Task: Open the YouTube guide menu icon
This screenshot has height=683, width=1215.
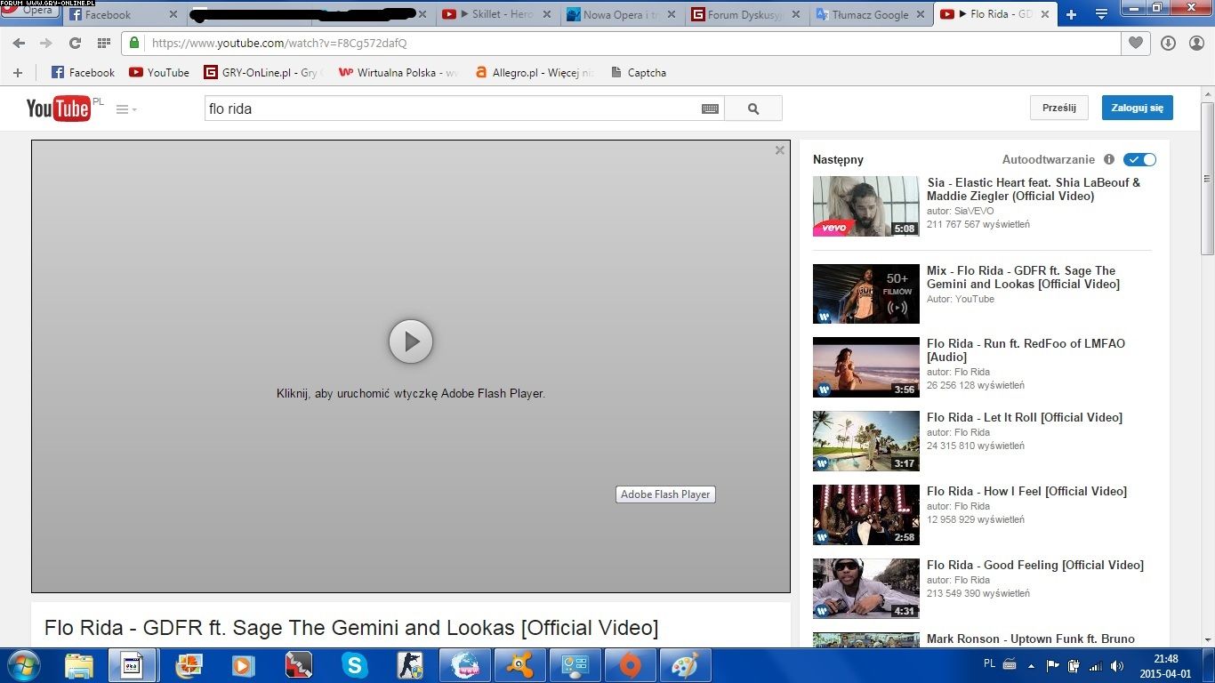Action: (126, 109)
